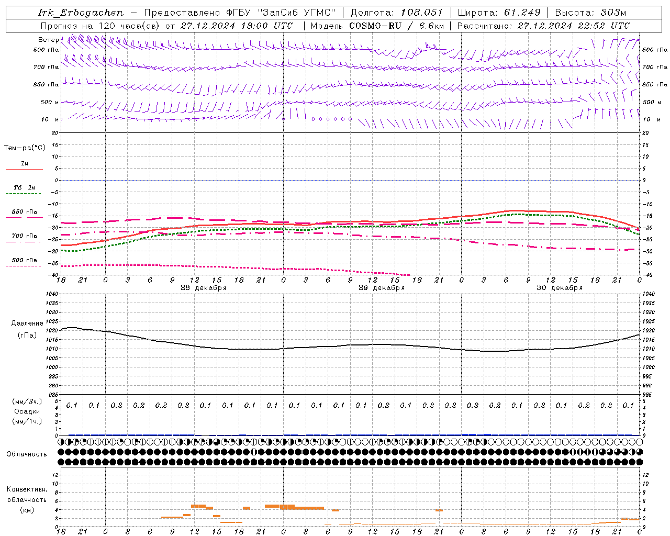The height and width of the screenshot is (536, 670).
Task: Click the '500 гПа' dotted-line temperature legend entry
Action: pyautogui.click(x=25, y=260)
